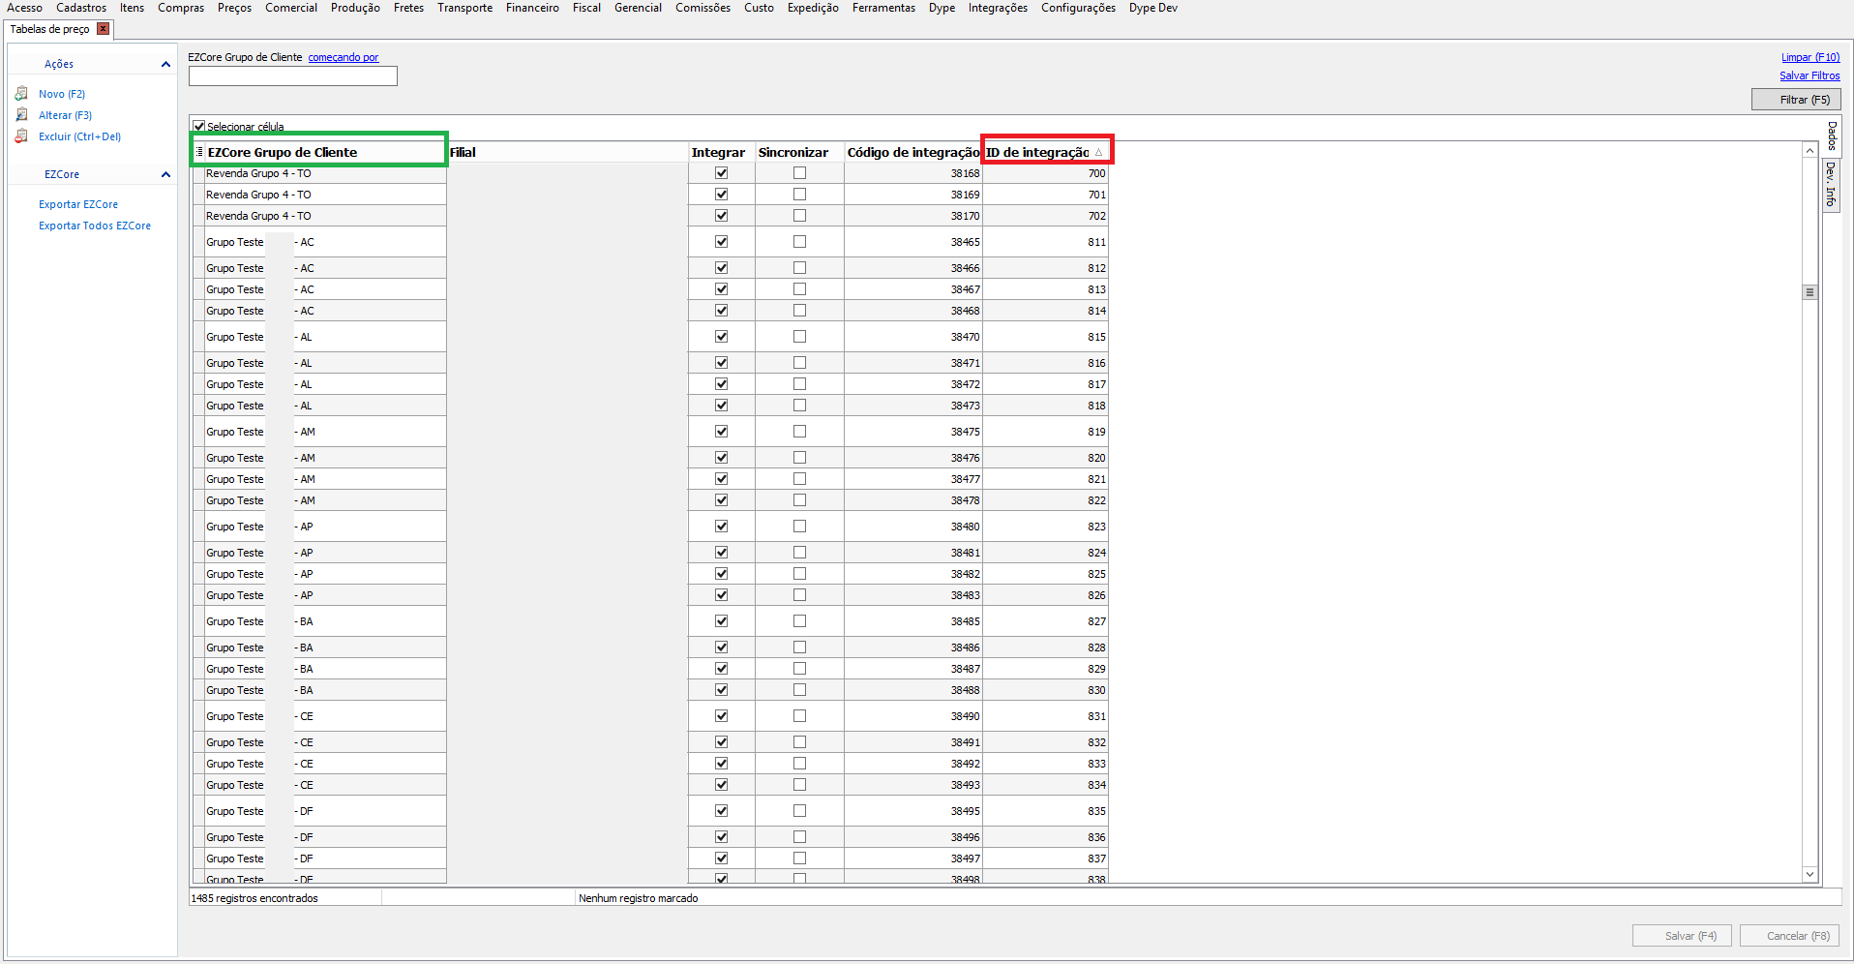Uncheck Integrar for row with ID 835
The height and width of the screenshot is (964, 1854).
click(x=721, y=811)
